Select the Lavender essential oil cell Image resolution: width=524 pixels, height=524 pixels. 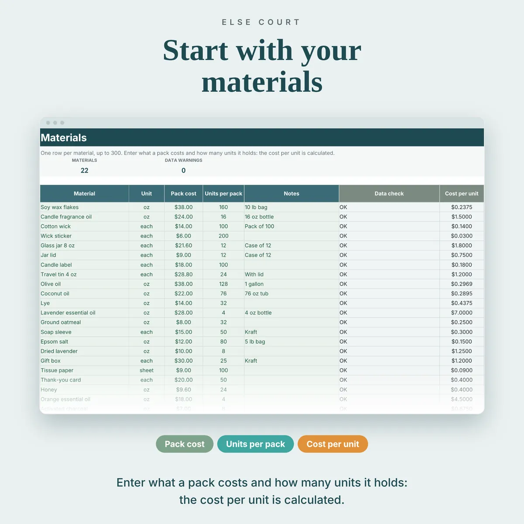point(84,313)
